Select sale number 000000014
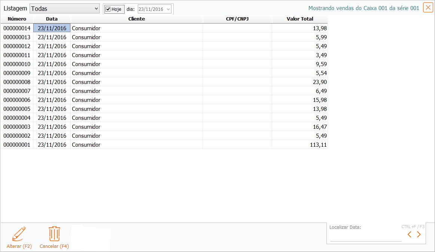 [17, 28]
